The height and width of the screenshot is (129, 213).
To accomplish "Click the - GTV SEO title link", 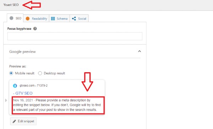I will [x=23, y=93].
